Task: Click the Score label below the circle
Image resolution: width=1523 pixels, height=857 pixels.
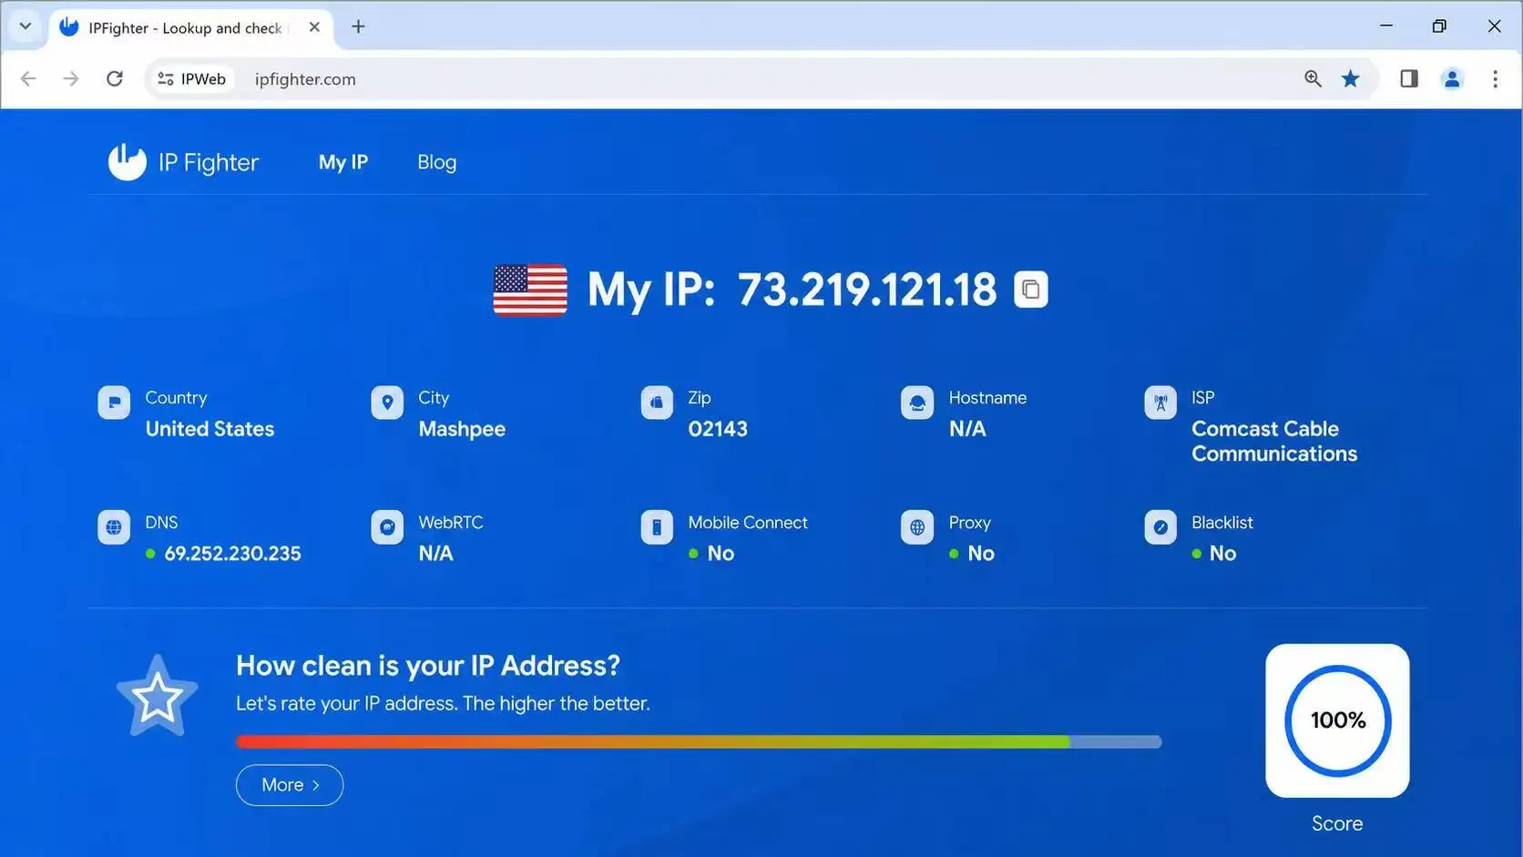Action: pyautogui.click(x=1337, y=823)
